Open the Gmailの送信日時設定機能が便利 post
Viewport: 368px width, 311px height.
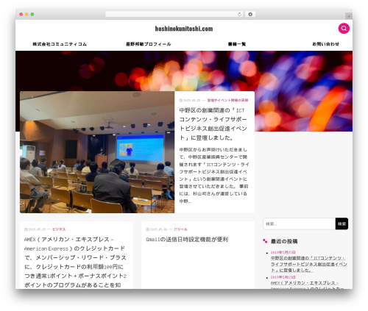pyautogui.click(x=187, y=240)
